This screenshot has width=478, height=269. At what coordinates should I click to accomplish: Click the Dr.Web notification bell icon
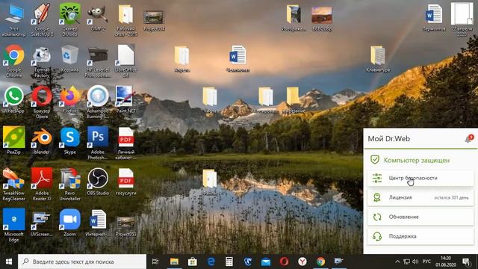click(469, 139)
